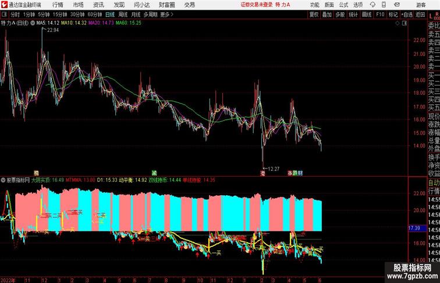The width and height of the screenshot is (440, 283).
Task: Click the 统计 statistics button
Action: click(353, 15)
